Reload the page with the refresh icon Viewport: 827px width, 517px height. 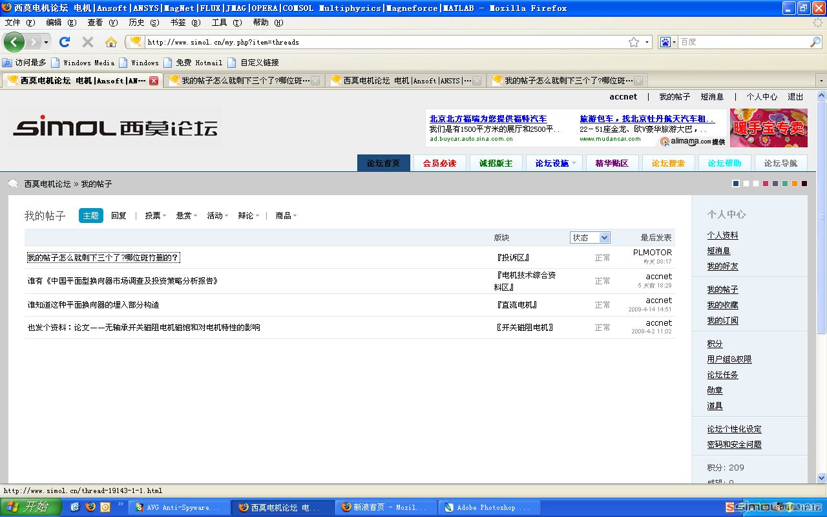[x=65, y=42]
